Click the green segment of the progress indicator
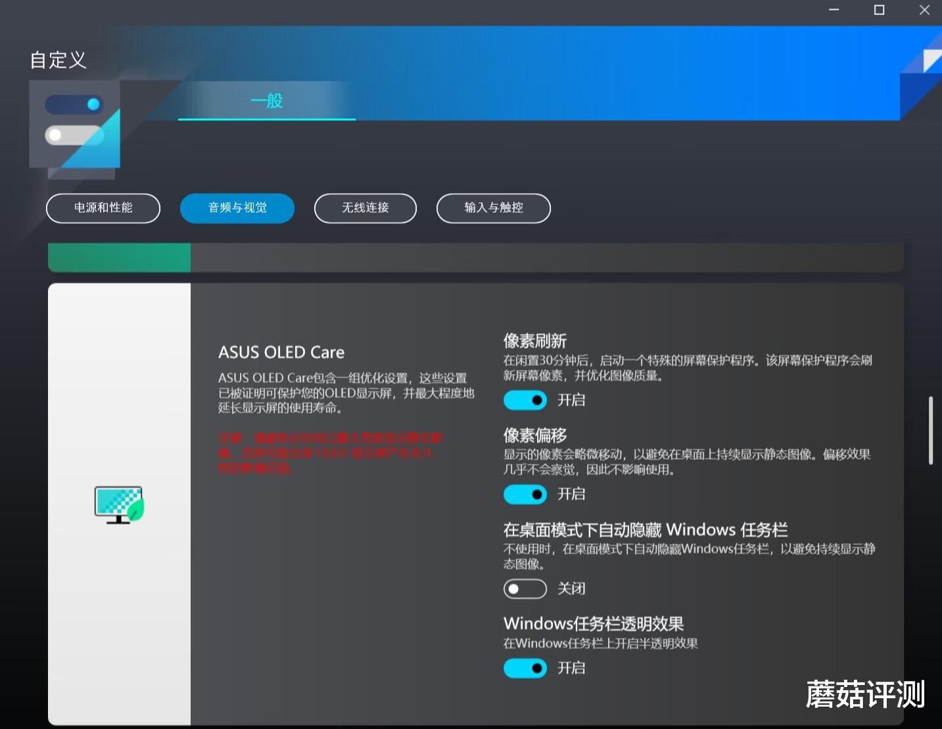The height and width of the screenshot is (729, 942). click(x=118, y=257)
